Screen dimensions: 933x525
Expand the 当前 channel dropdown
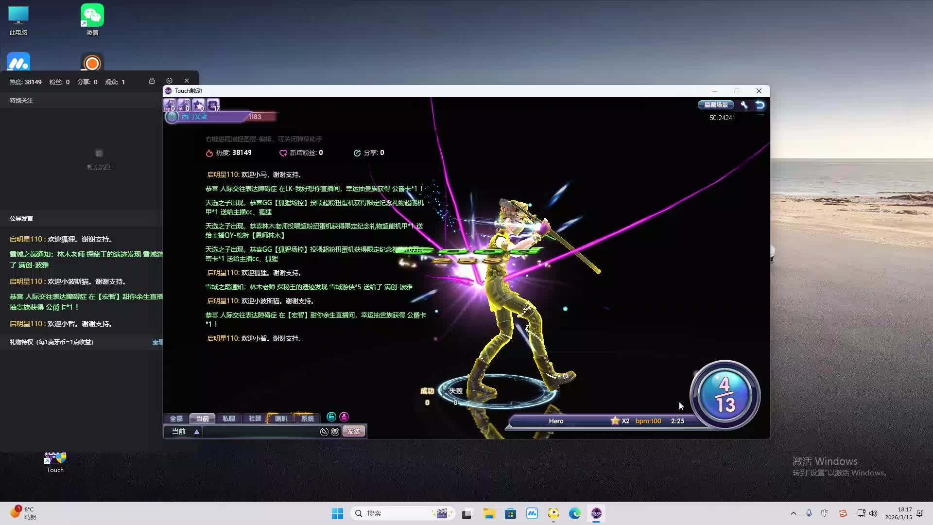[x=196, y=432]
